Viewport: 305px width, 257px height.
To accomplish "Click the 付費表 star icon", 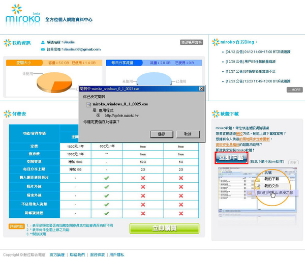I will (x=8, y=114).
